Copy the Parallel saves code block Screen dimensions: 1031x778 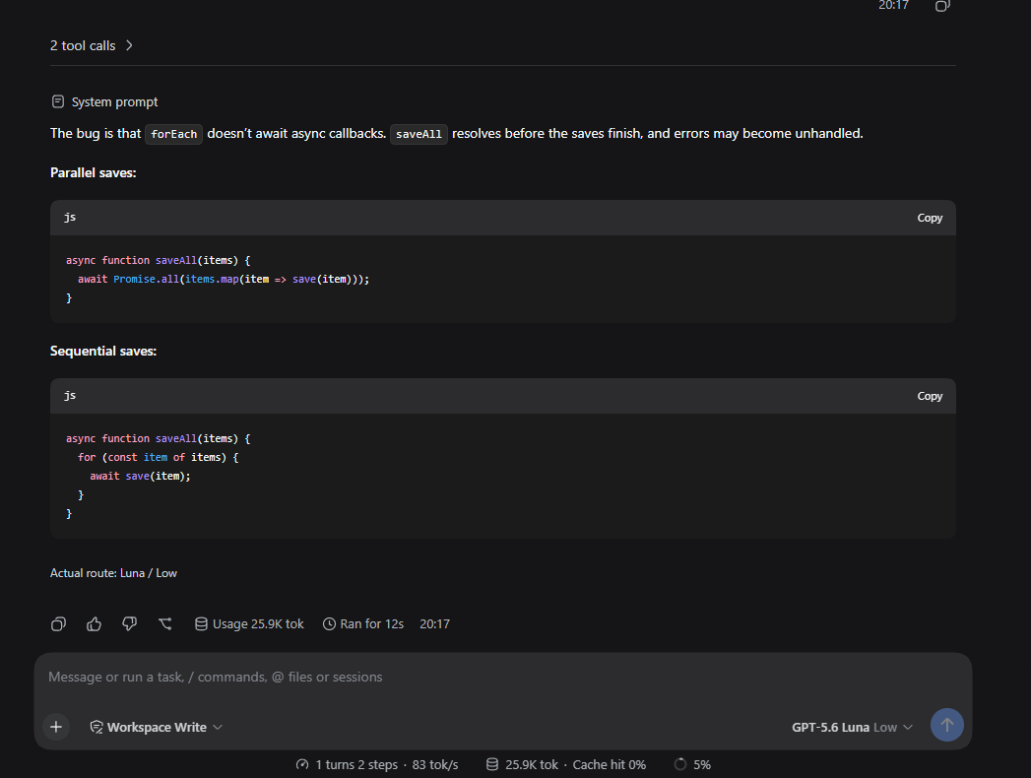tap(930, 218)
